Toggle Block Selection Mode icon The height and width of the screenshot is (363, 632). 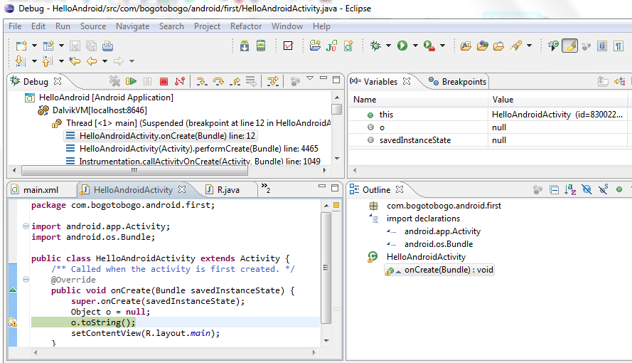point(602,46)
